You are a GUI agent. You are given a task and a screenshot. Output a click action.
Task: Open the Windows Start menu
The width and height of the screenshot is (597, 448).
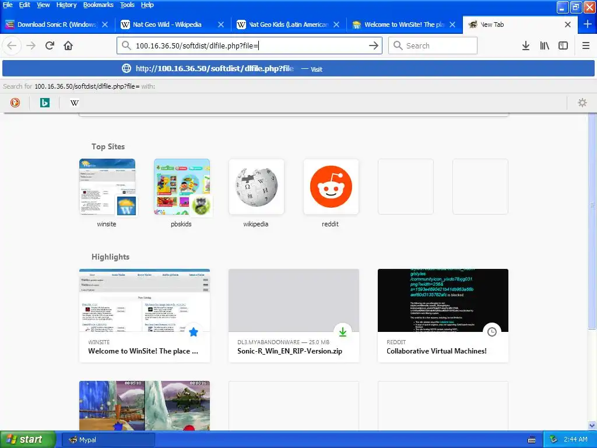[x=27, y=440]
